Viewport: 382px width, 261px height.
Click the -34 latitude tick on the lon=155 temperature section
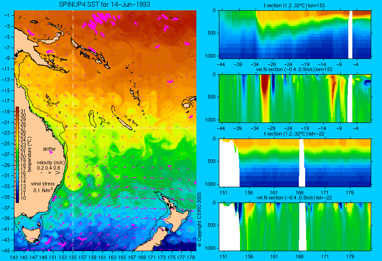(x=254, y=64)
